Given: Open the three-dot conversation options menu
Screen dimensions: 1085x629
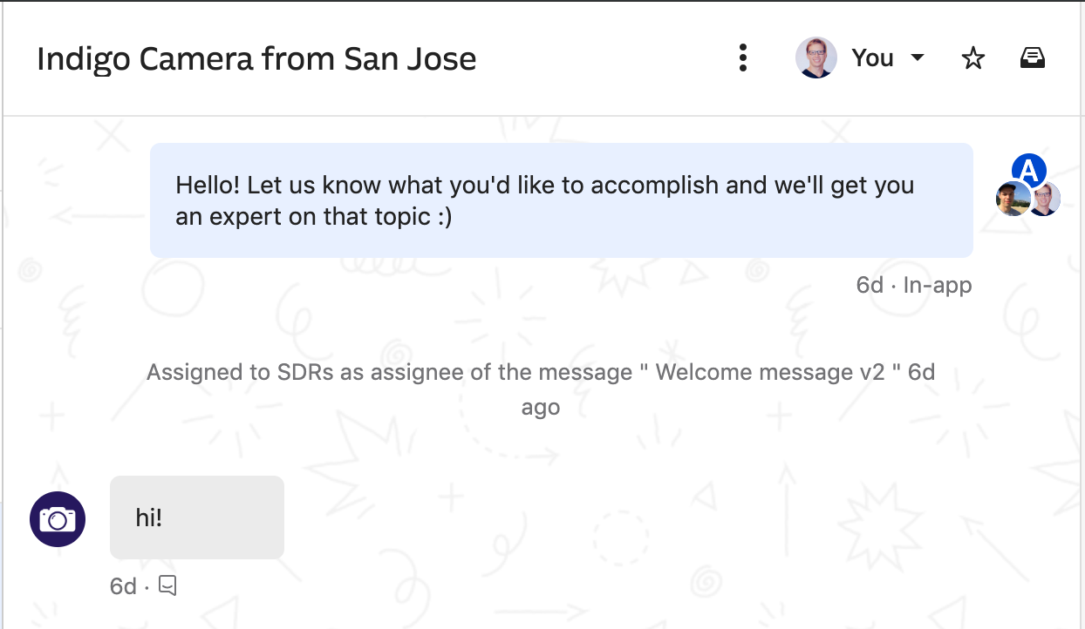Looking at the screenshot, I should click(743, 58).
